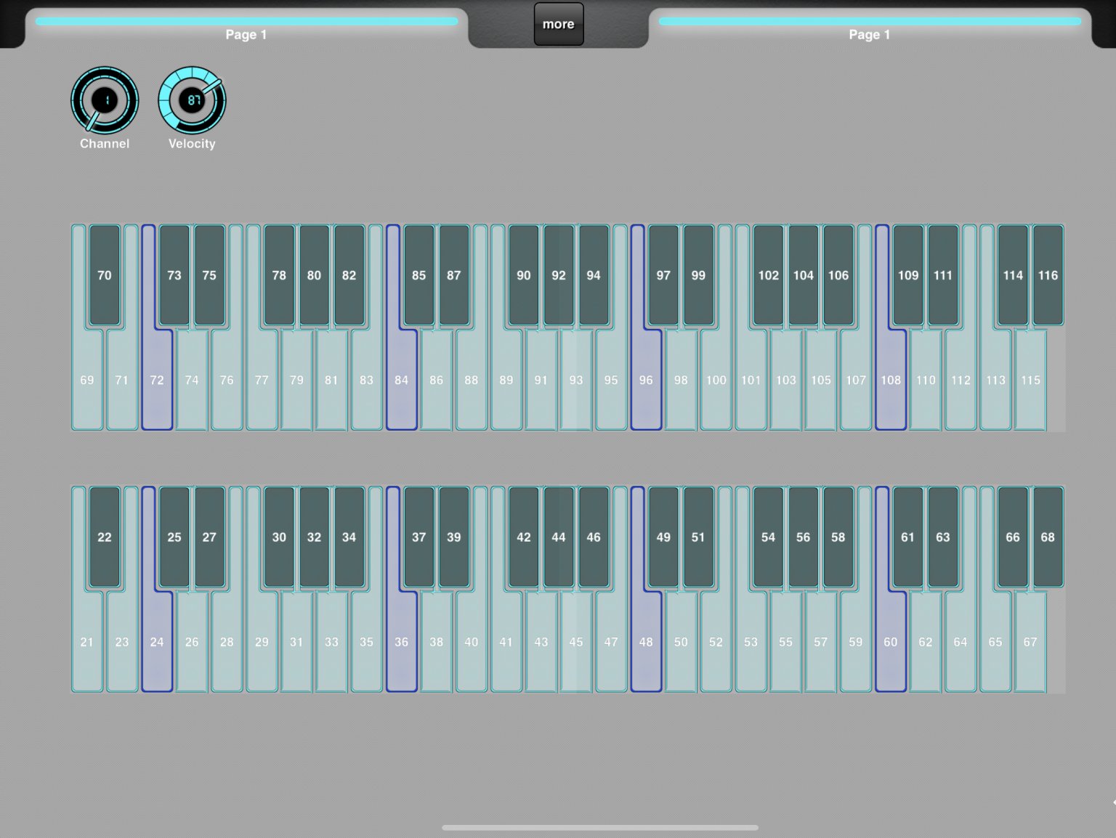
Task: Play black key 99
Action: click(x=698, y=274)
